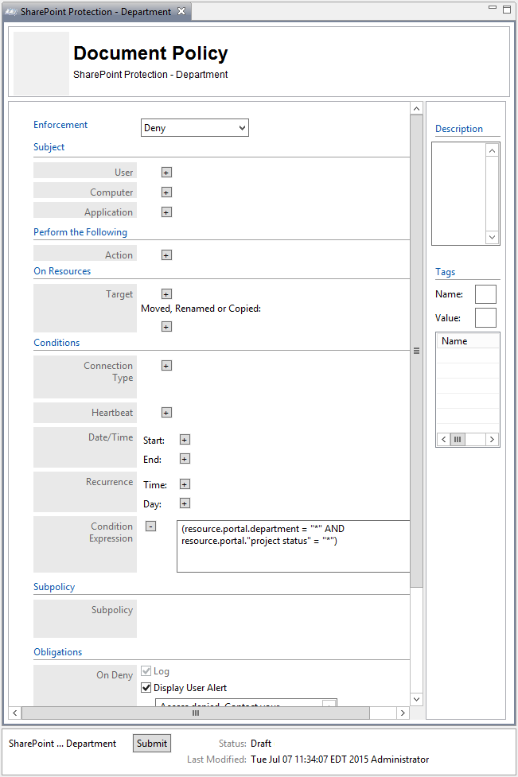The width and height of the screenshot is (518, 777).
Task: Add a Target resource with plus icon
Action: [166, 294]
